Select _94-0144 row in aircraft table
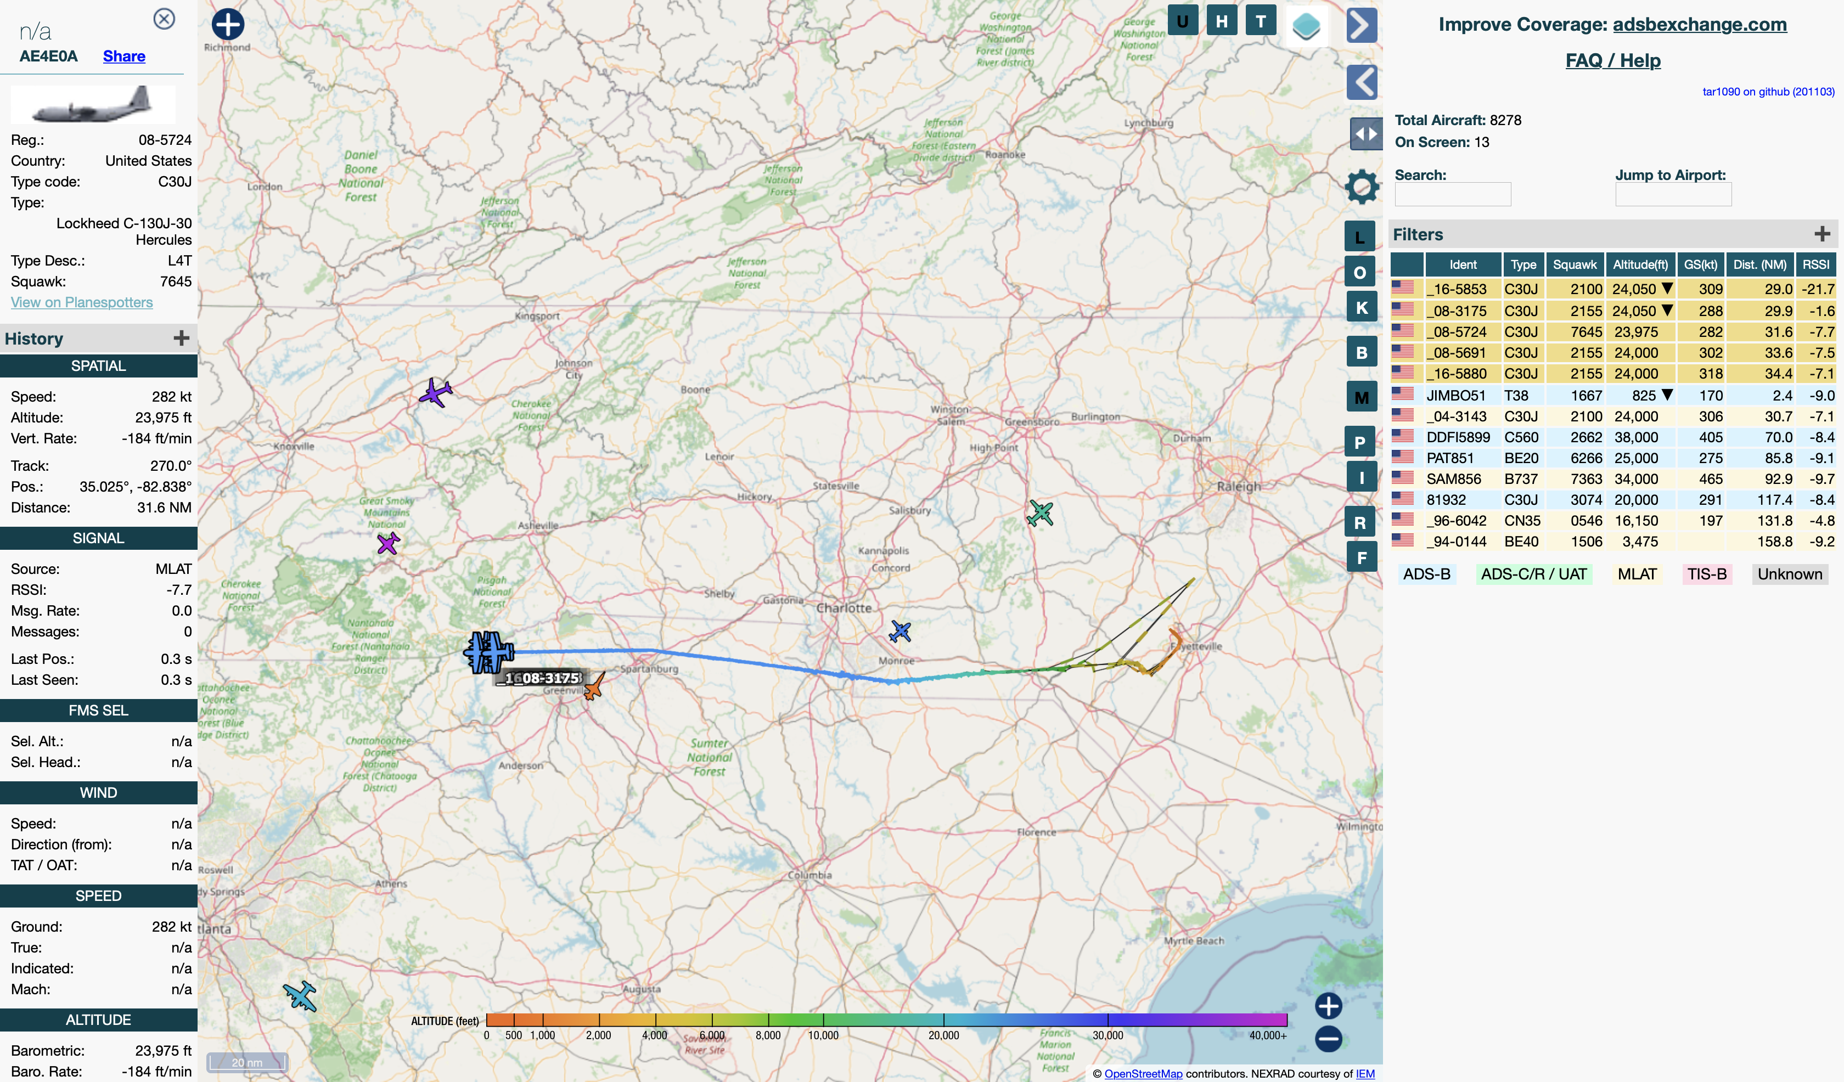The width and height of the screenshot is (1844, 1082). click(1613, 542)
